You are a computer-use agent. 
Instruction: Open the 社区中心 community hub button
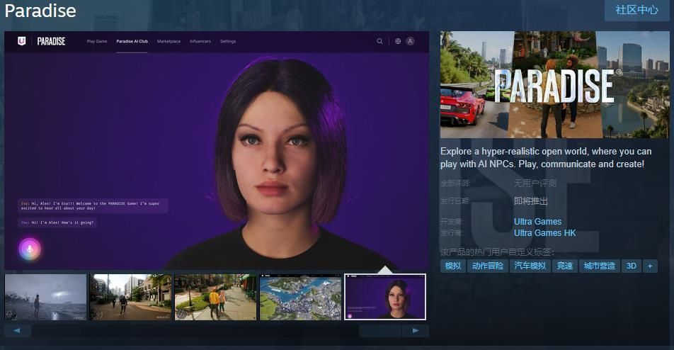pos(636,10)
